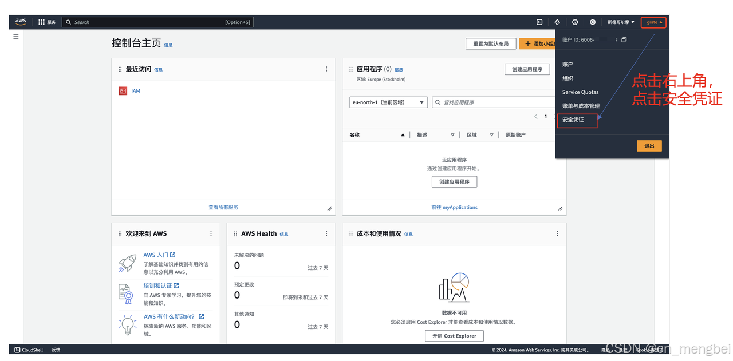Click the IAM service icon under 最近访问
The image size is (733, 361).
122,90
